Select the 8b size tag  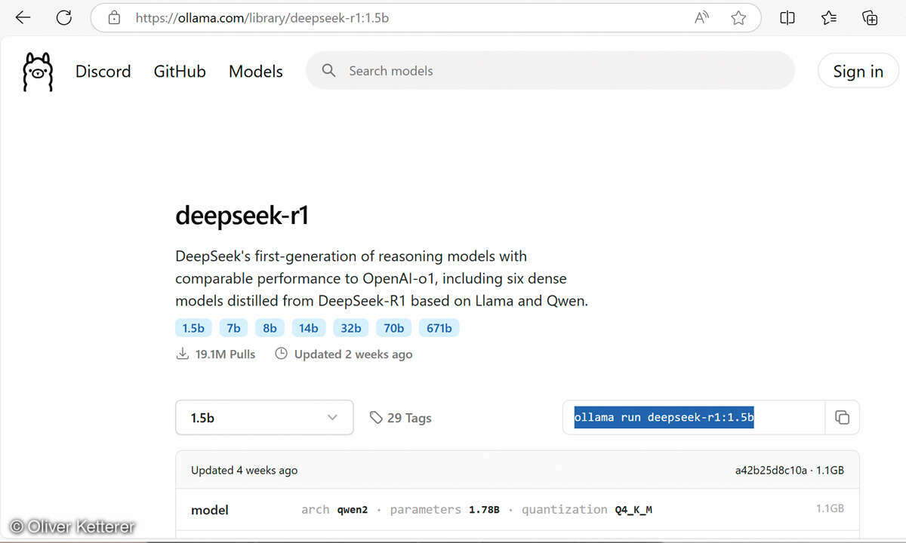point(270,328)
